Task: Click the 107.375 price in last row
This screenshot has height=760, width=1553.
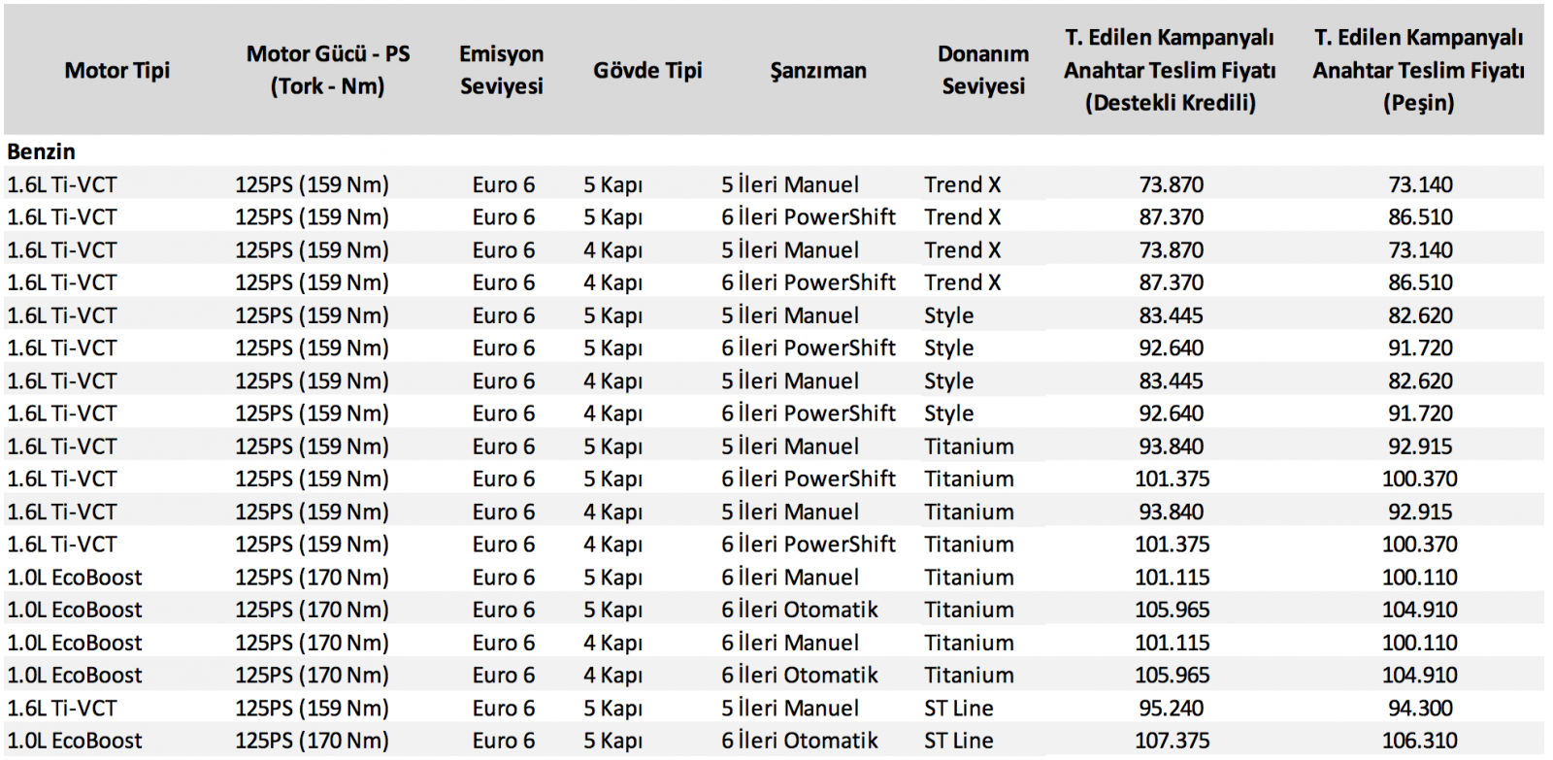Action: click(1173, 741)
